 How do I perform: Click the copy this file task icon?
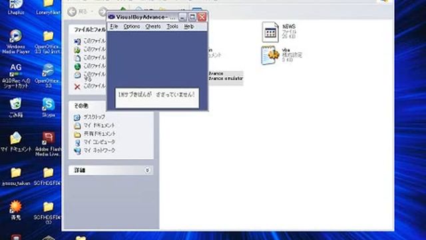click(77, 58)
